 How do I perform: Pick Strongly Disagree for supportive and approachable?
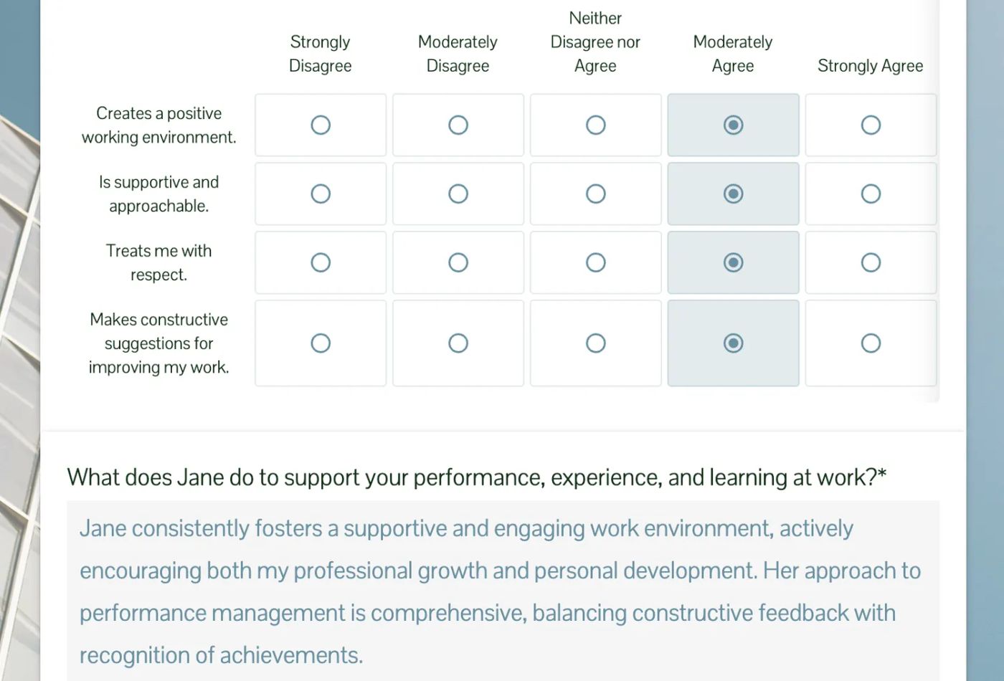click(x=321, y=194)
